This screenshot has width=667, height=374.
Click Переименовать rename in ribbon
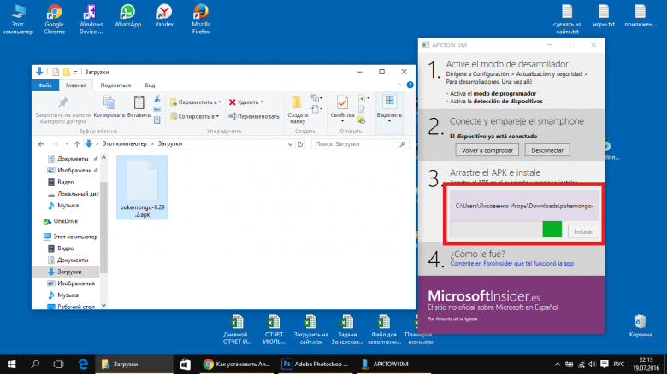(254, 116)
